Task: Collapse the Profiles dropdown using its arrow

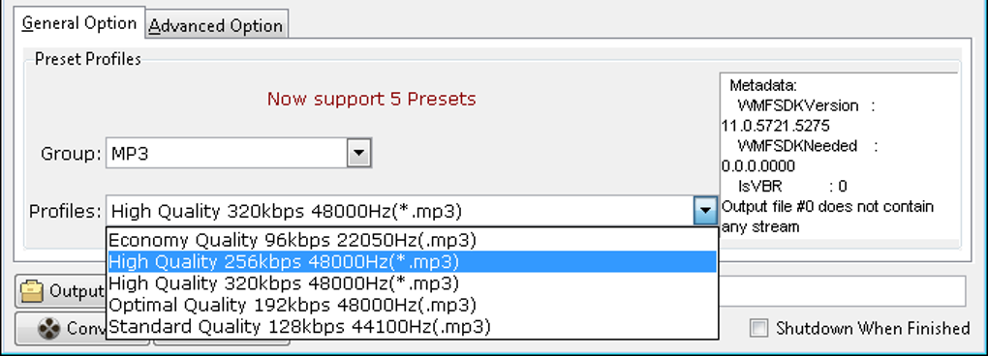Action: pyautogui.click(x=705, y=211)
